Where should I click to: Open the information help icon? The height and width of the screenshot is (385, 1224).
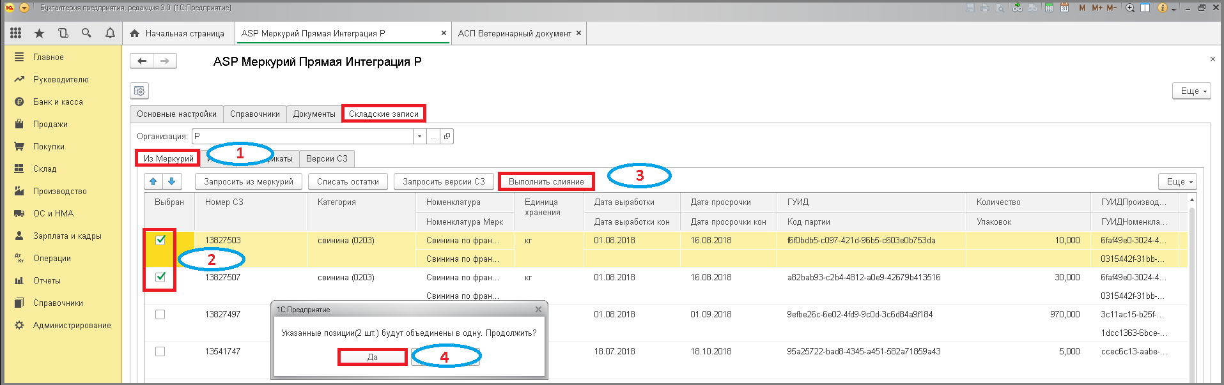[1163, 8]
